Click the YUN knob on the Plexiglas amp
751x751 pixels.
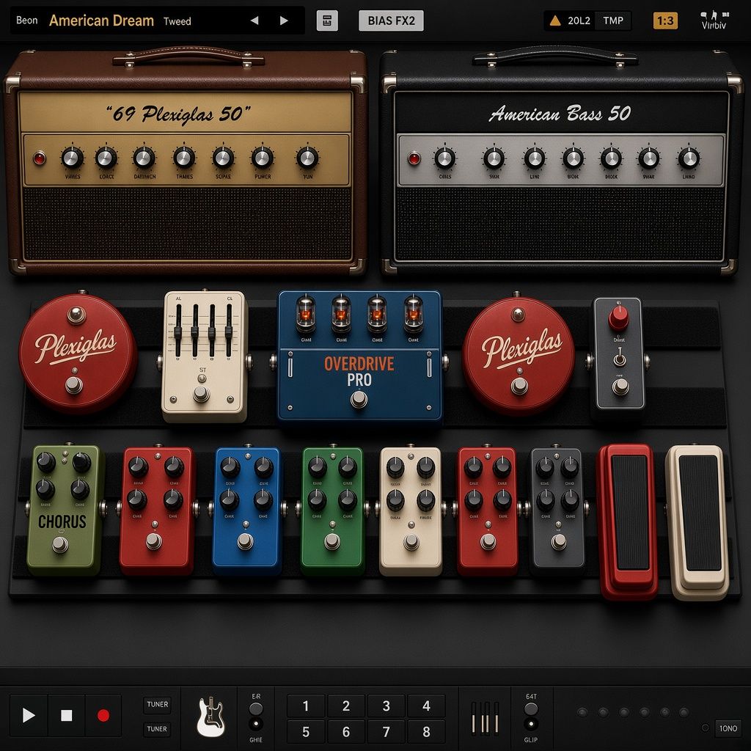pos(307,158)
